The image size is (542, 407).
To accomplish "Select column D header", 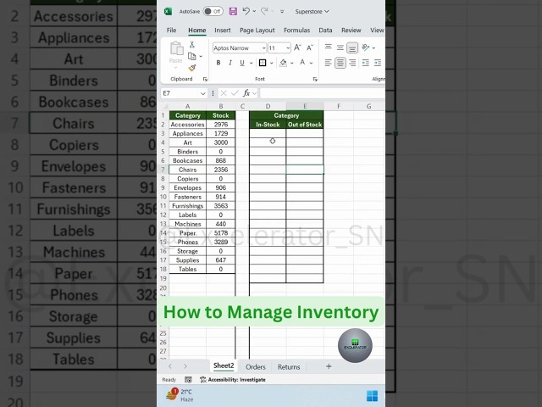I will click(x=268, y=106).
